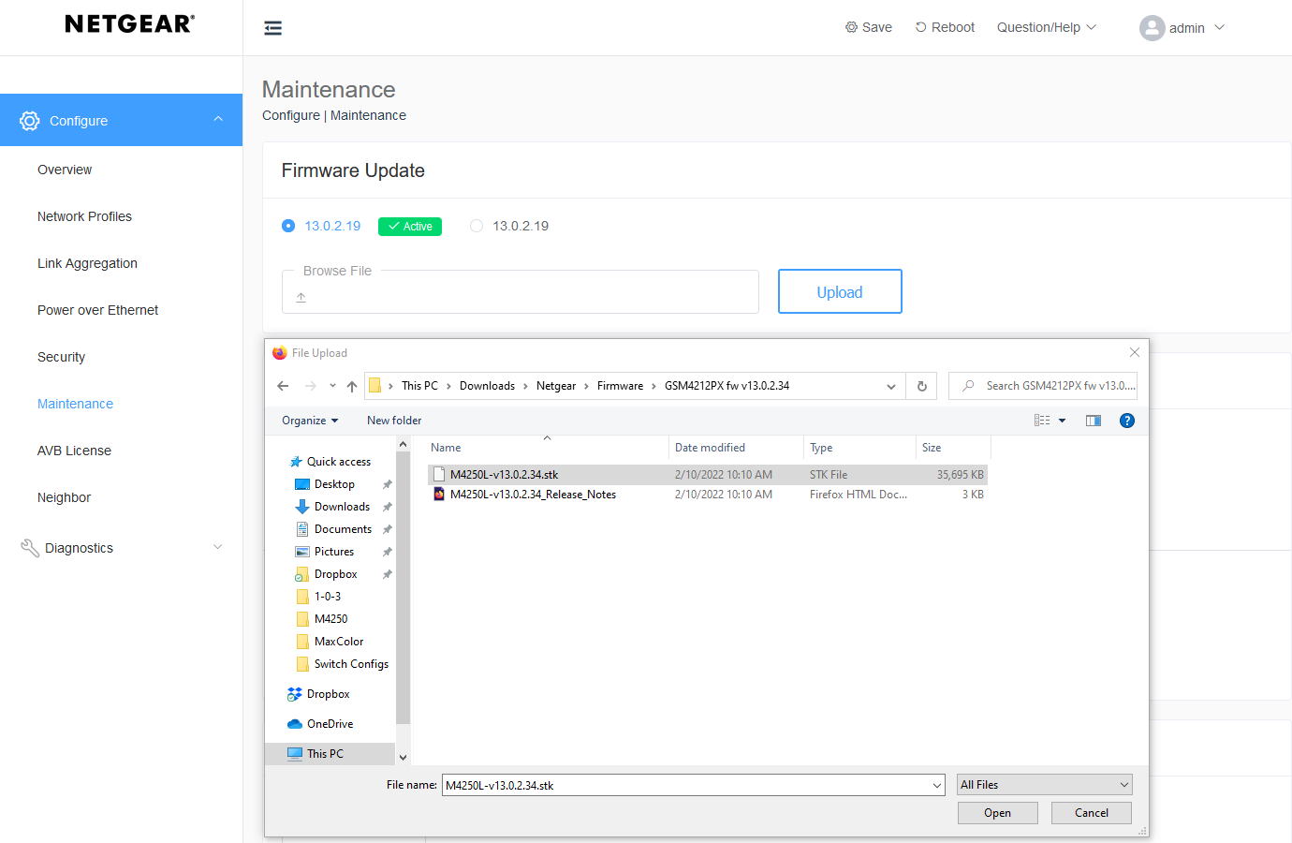1292x843 pixels.
Task: Click the Save gear icon in header
Action: (x=851, y=27)
